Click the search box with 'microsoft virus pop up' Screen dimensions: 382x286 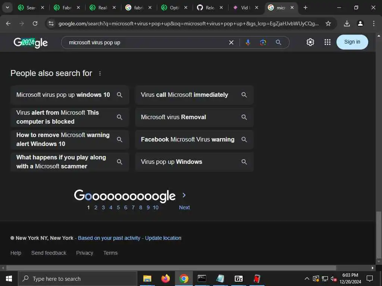click(146, 42)
